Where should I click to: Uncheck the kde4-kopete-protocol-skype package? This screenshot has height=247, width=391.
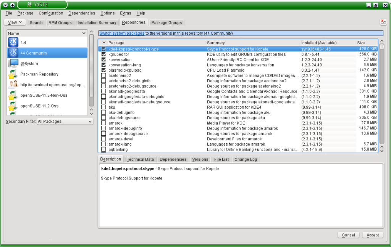pos(103,49)
